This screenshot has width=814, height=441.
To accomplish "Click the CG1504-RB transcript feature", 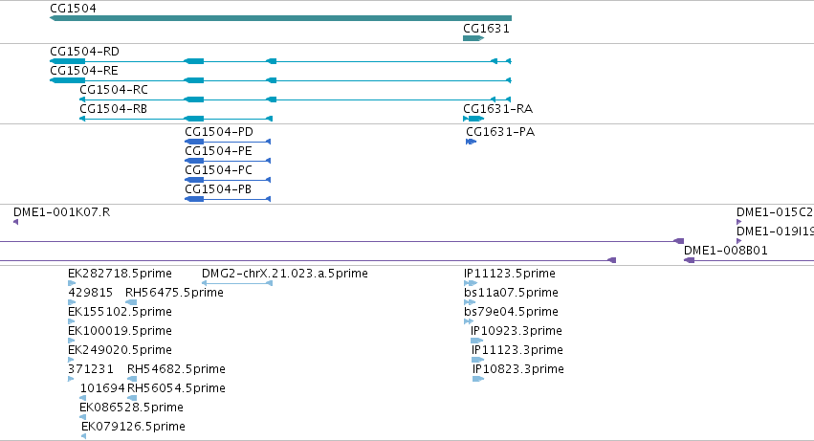I will click(176, 119).
